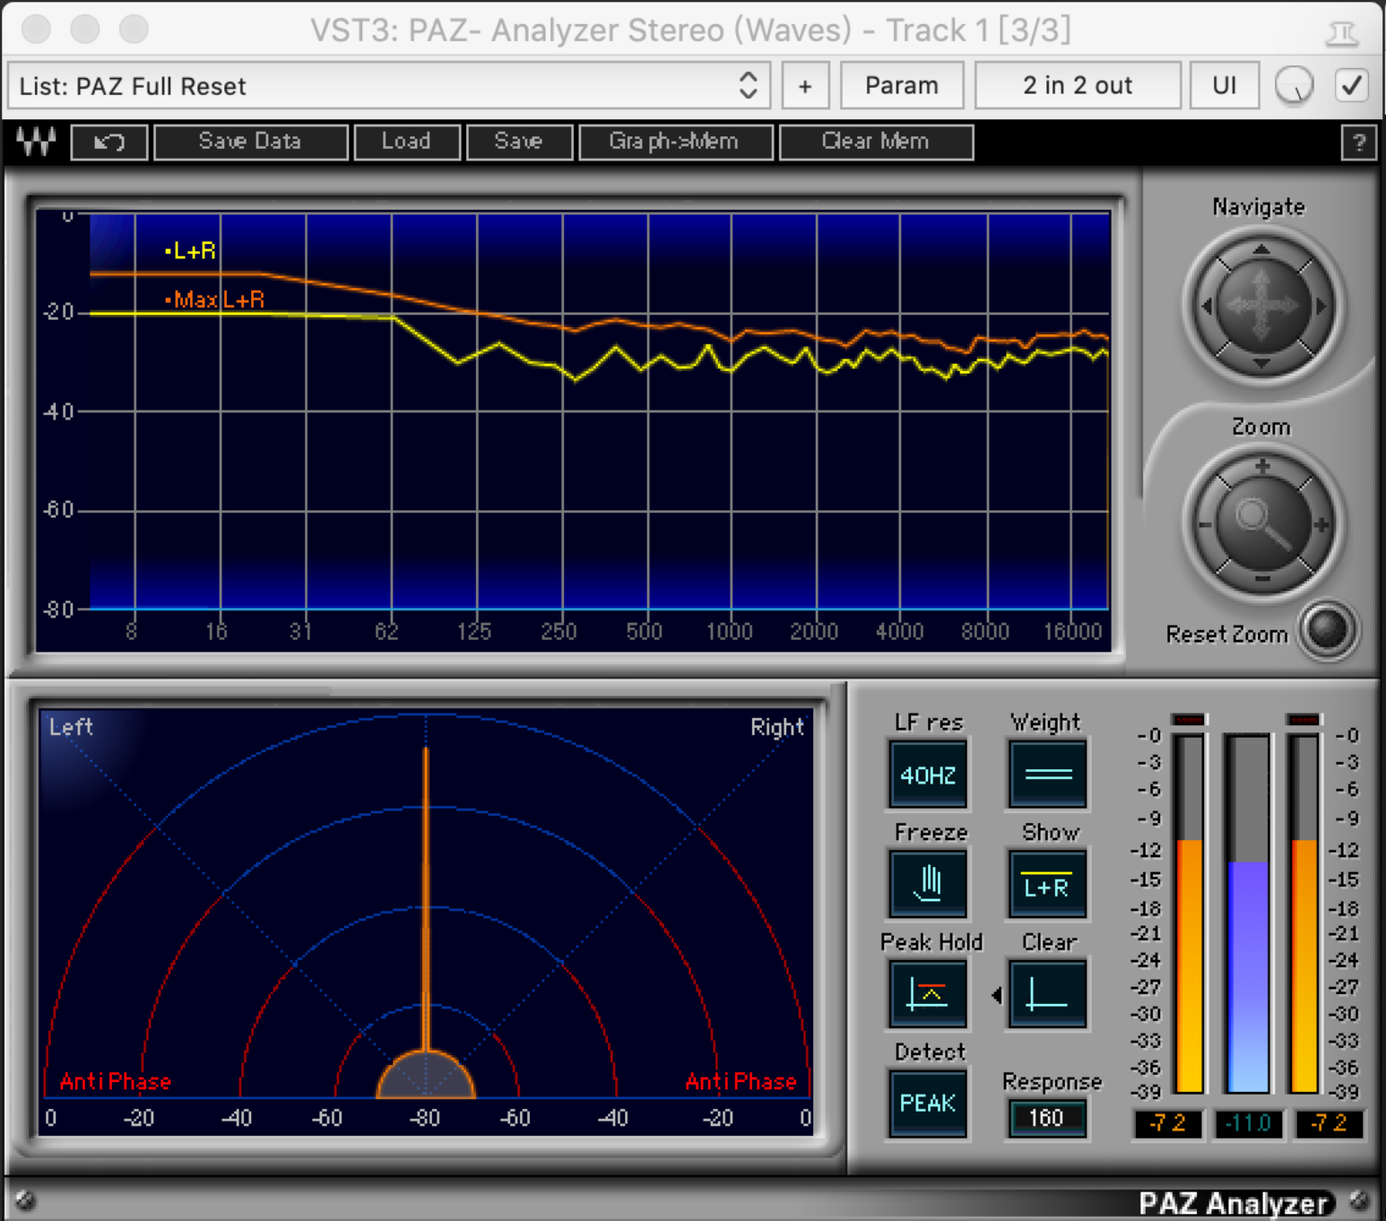This screenshot has height=1221, width=1386.
Task: Switch to the generic UI view
Action: tap(1225, 86)
